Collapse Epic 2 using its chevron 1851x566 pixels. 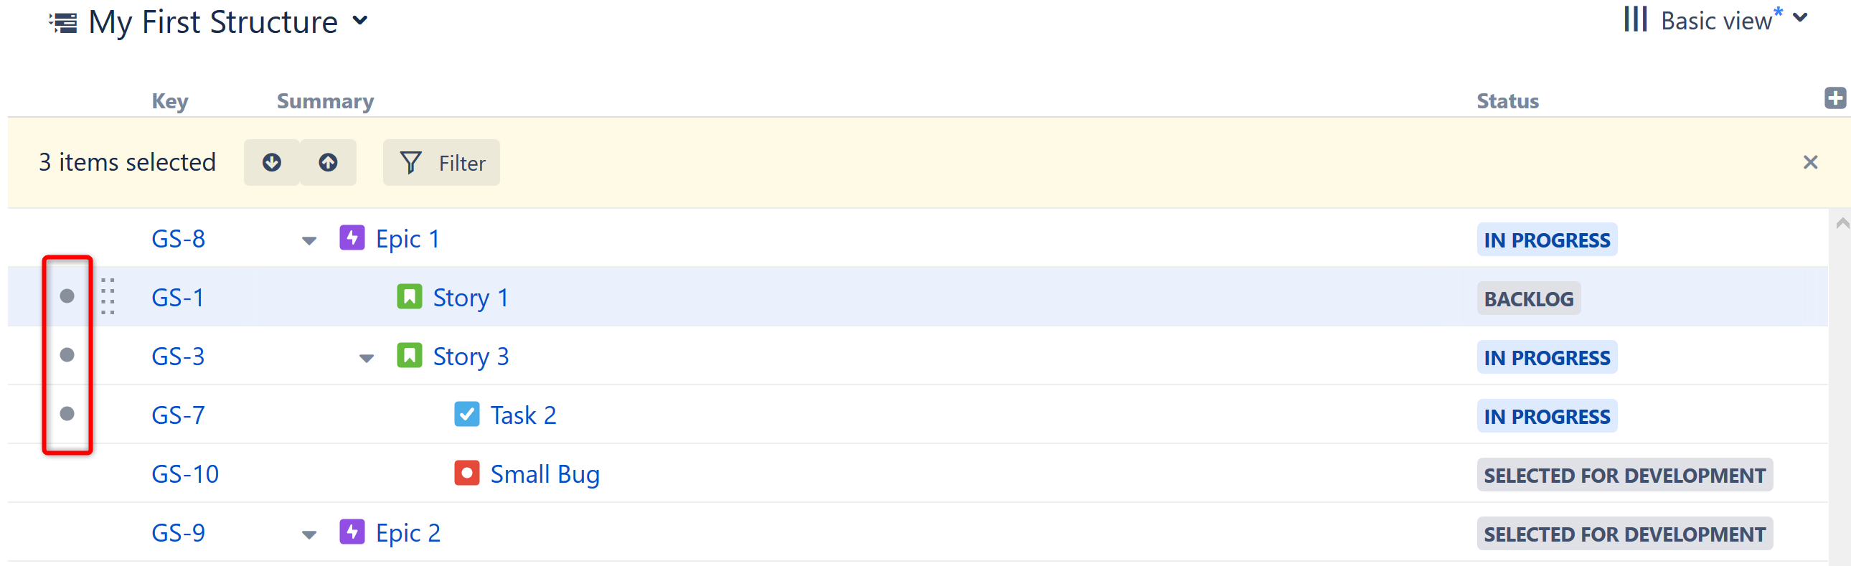tap(309, 534)
